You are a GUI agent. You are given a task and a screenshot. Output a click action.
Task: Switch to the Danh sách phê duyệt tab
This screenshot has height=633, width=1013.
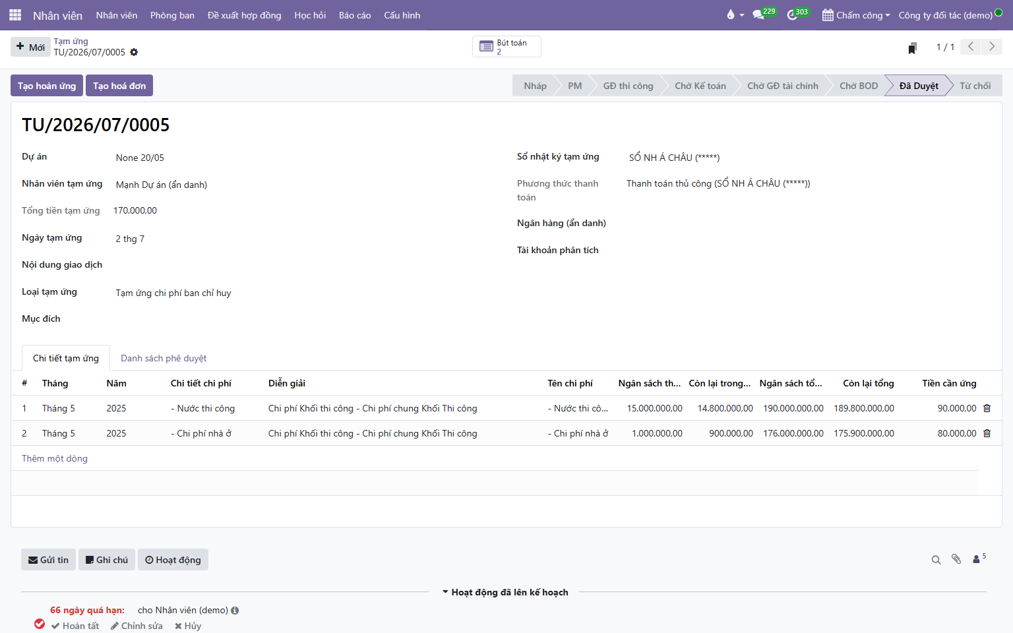click(x=164, y=358)
